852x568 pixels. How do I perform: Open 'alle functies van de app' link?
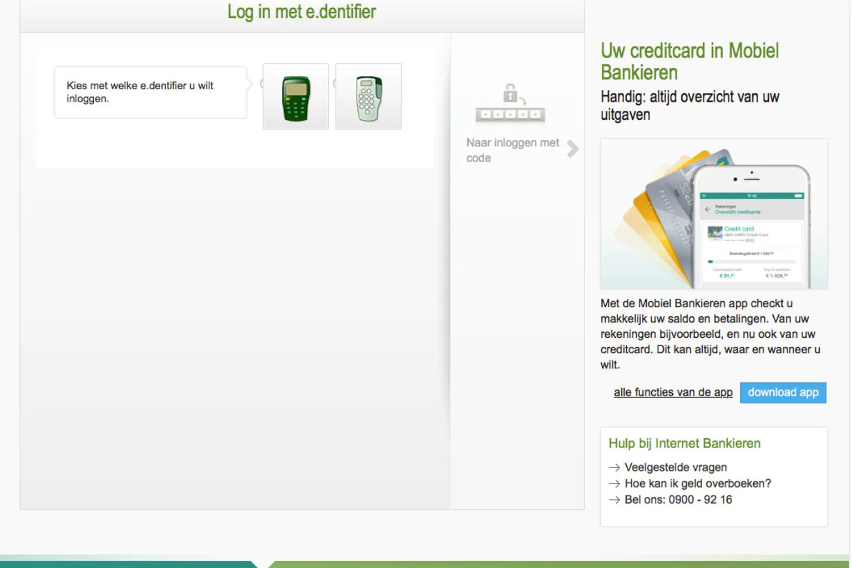point(673,392)
